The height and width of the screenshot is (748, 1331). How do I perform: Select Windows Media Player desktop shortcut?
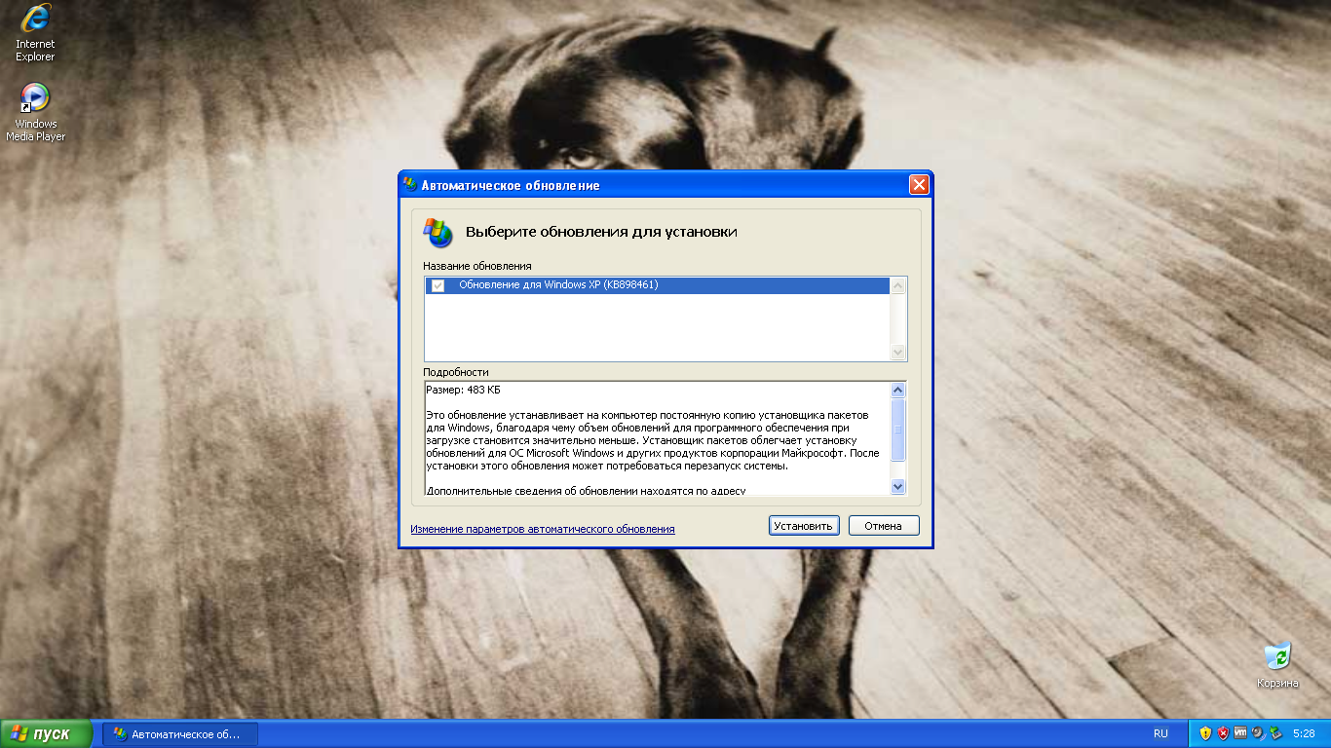tap(35, 112)
